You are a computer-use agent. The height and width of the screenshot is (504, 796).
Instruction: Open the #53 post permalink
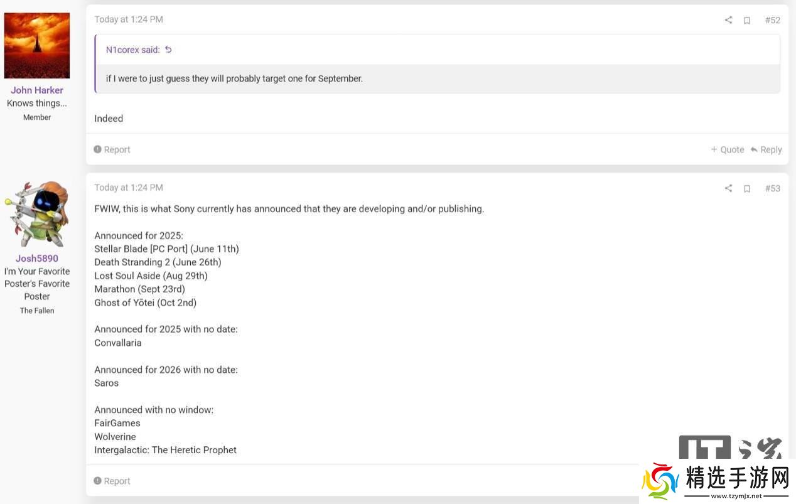tap(772, 188)
